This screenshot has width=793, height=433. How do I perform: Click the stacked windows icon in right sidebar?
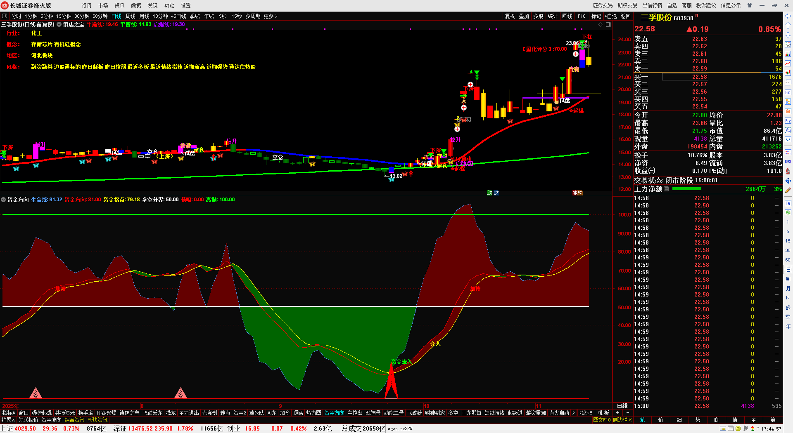click(788, 82)
